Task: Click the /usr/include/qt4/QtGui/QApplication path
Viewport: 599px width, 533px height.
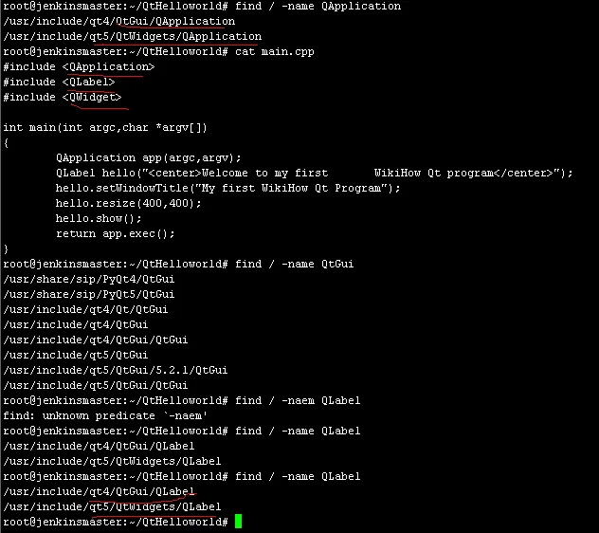Action: tap(119, 22)
